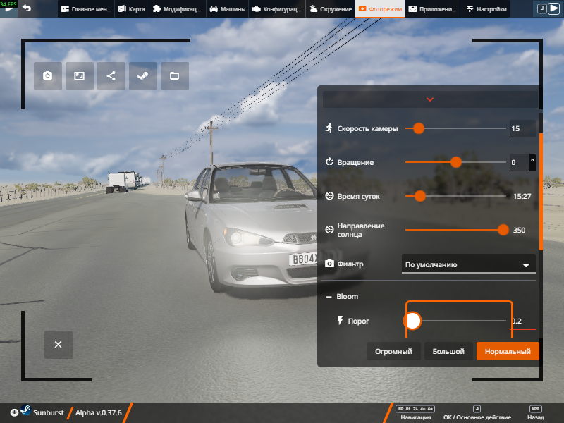The height and width of the screenshot is (423, 564).
Task: Click the Навигация hint in bottom bar
Action: click(x=415, y=413)
